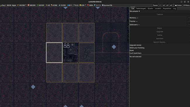Viewport: 190px width, 107px height.
Task: Click Appoint deputy... button
Action: pos(160,42)
